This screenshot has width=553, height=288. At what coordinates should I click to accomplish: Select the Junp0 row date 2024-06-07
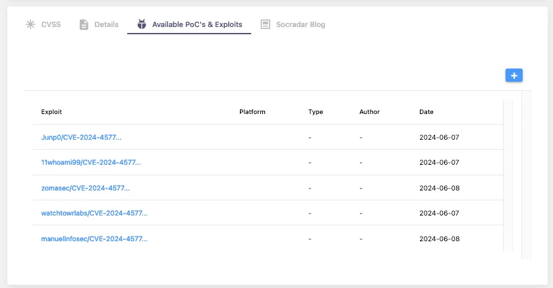click(439, 138)
